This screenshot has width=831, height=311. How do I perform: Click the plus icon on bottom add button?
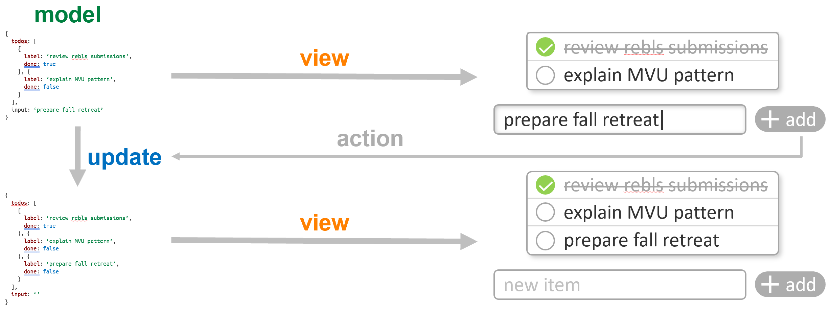770,284
